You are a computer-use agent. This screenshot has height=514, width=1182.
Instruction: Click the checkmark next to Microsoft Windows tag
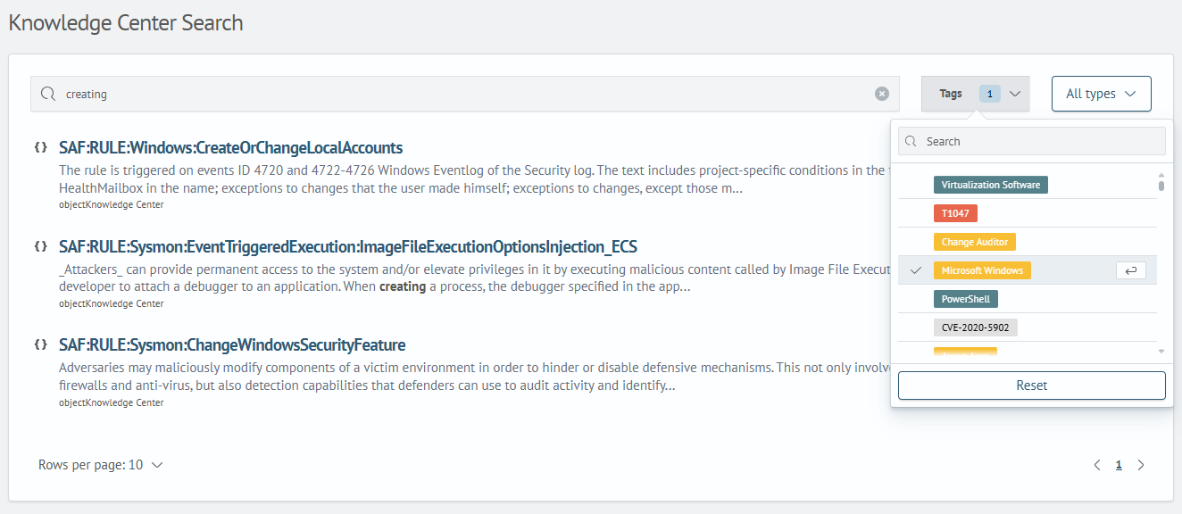916,270
